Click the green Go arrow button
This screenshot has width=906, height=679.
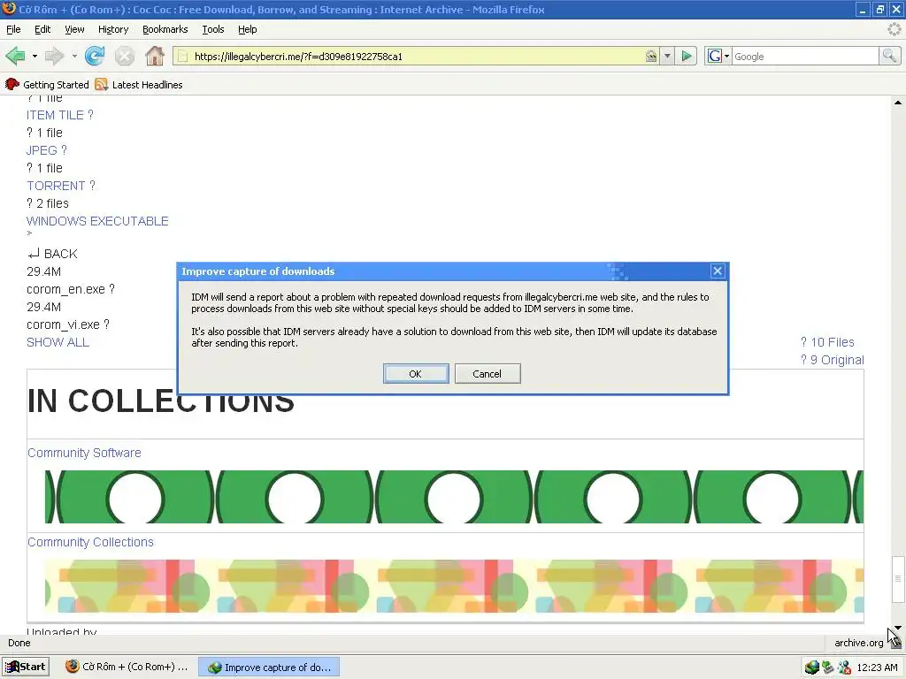pos(687,56)
